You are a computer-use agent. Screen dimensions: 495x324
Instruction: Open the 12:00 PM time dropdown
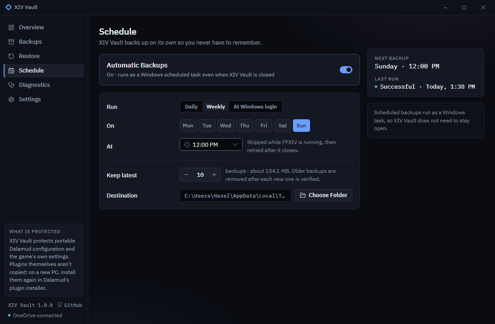211,144
